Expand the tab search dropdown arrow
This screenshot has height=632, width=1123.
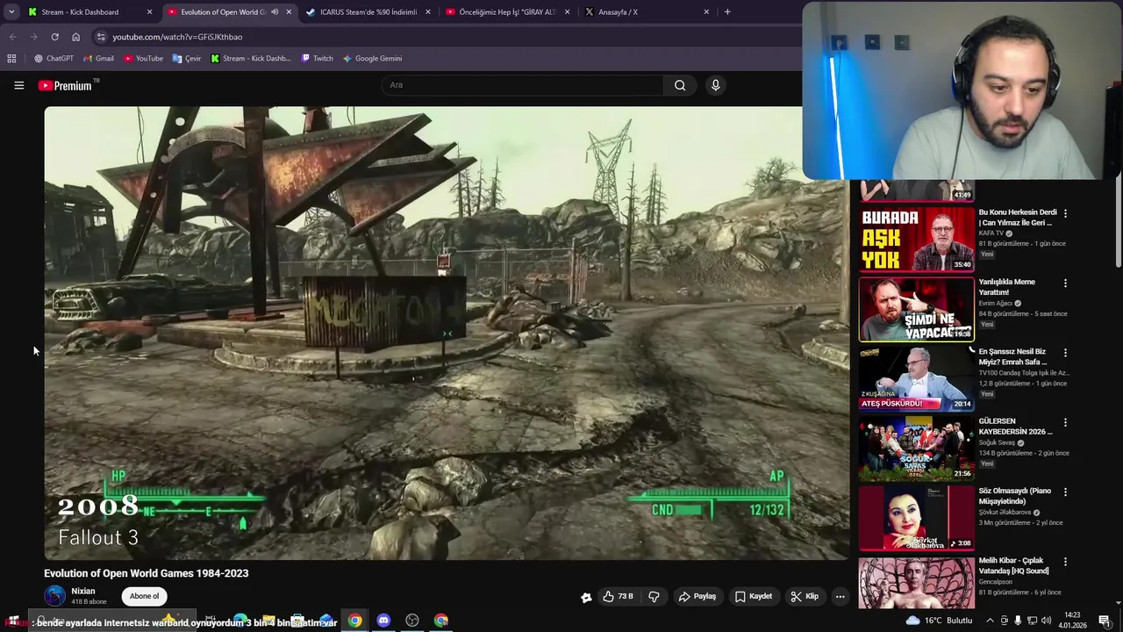[x=11, y=12]
